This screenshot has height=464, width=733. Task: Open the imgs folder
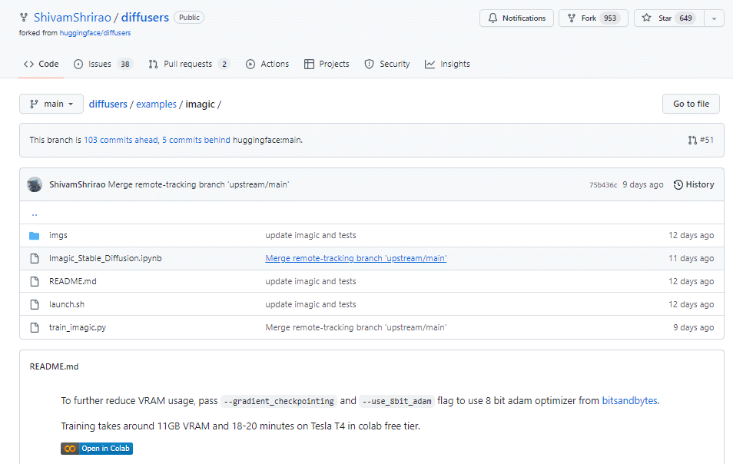58,235
